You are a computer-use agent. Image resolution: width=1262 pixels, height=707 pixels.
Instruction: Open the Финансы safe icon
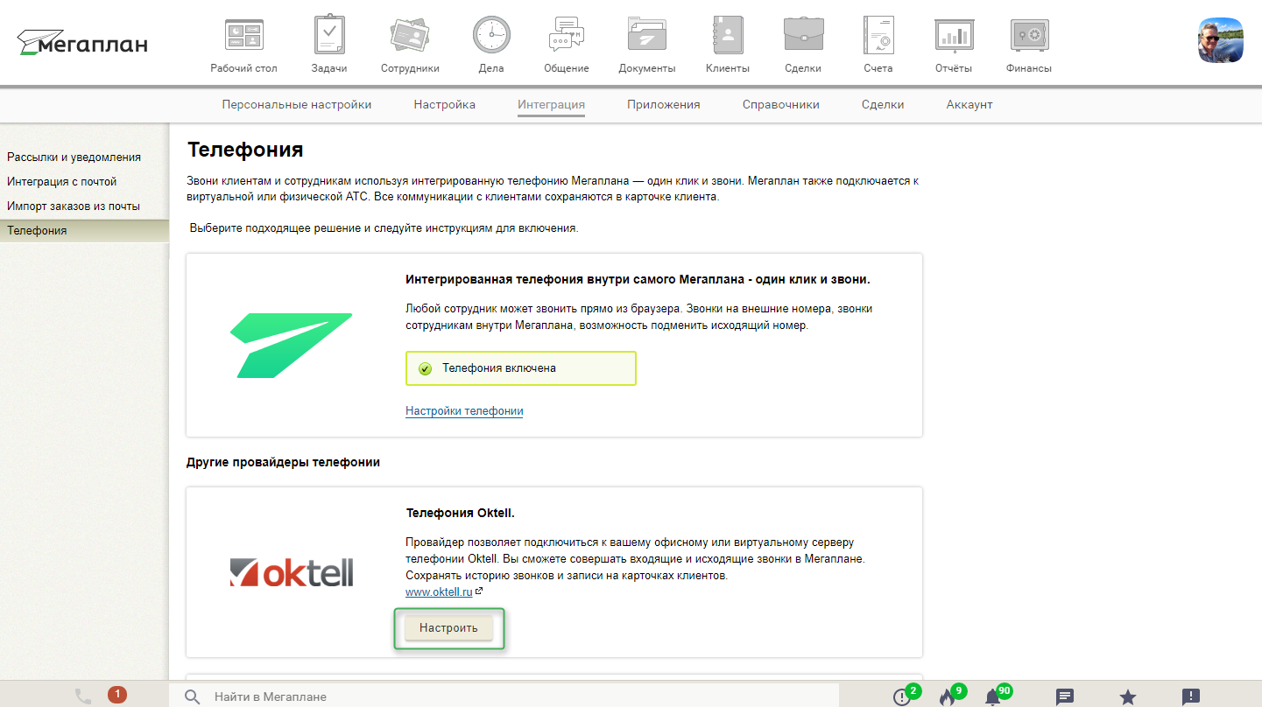click(x=1029, y=35)
